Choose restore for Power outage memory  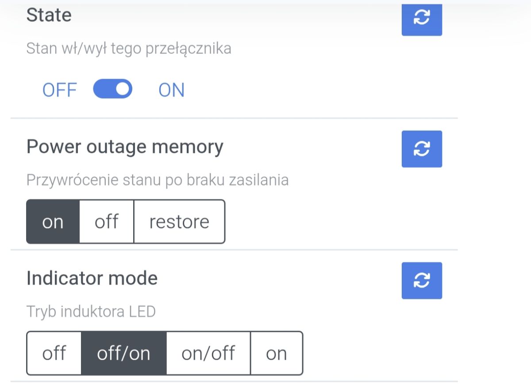tap(179, 221)
